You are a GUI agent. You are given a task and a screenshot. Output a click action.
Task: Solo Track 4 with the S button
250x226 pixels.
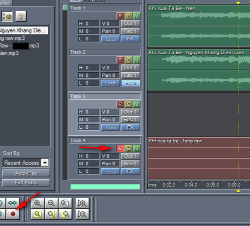pos(128,148)
